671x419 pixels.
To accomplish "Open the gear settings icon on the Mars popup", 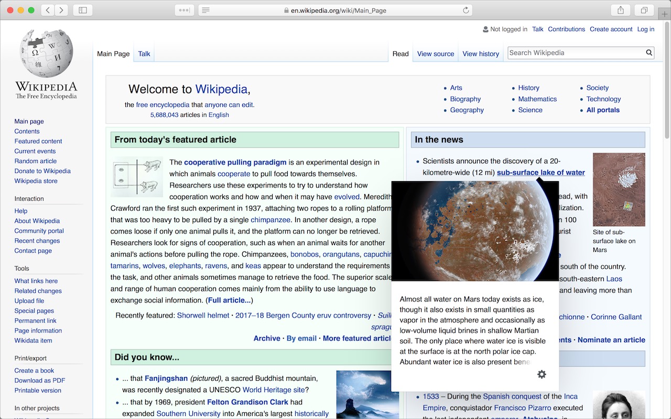I will click(x=542, y=374).
